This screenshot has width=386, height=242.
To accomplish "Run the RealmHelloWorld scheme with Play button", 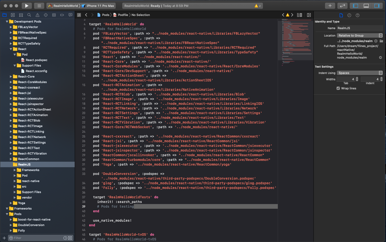I will (27, 5).
